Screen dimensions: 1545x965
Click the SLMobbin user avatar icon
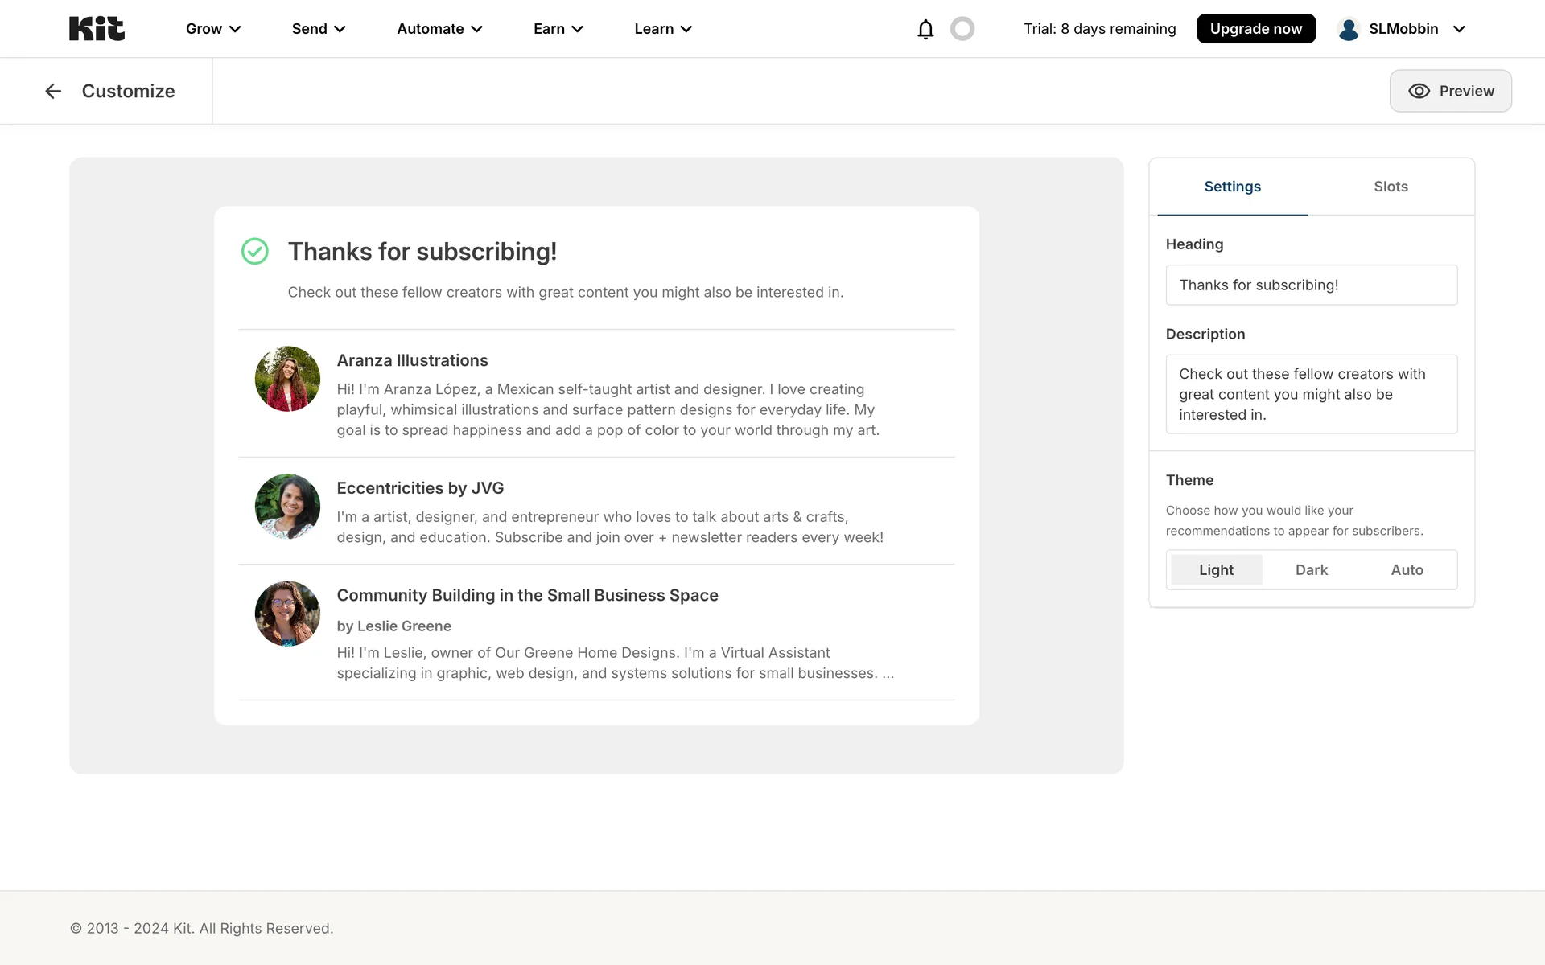tap(1349, 29)
